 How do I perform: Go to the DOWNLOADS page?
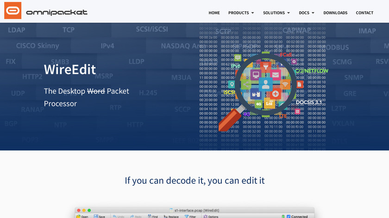[335, 13]
